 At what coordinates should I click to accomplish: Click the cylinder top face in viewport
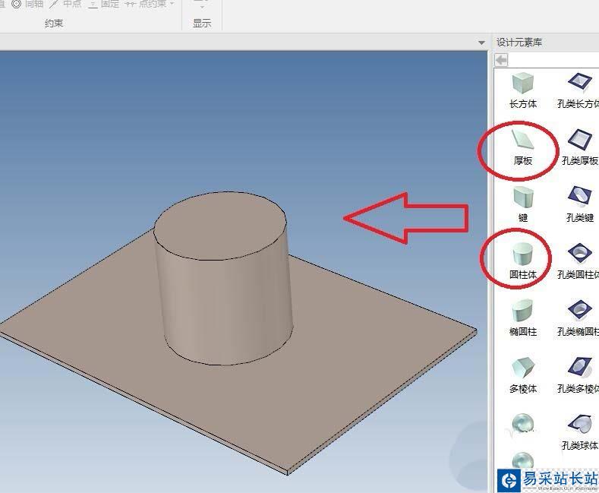pos(220,226)
